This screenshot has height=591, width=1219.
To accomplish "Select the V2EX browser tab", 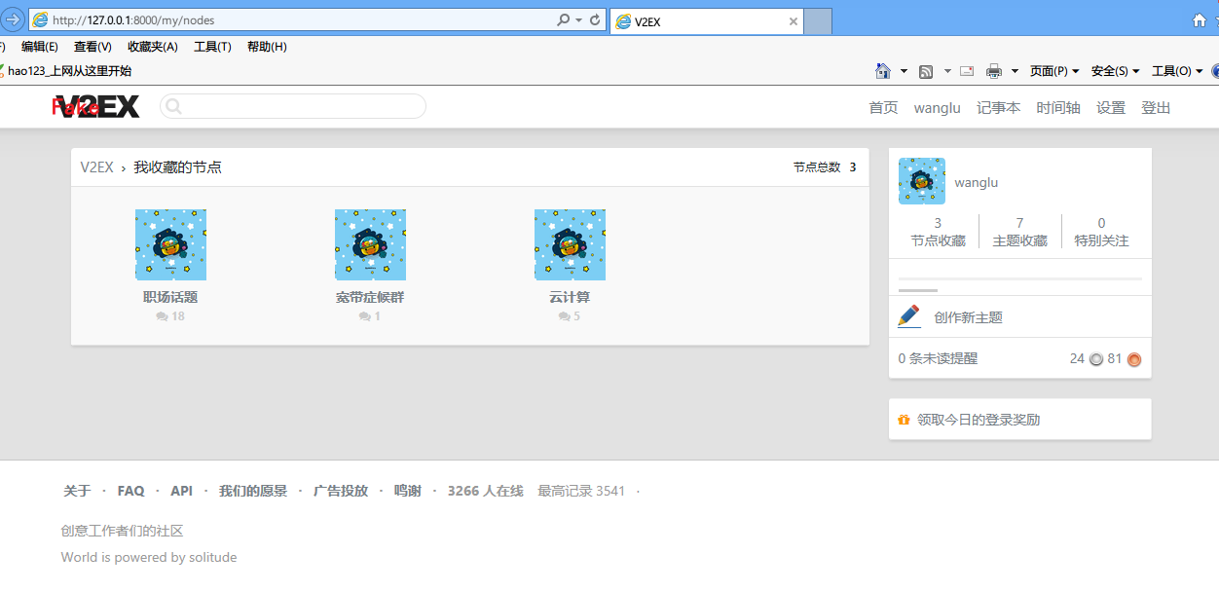I will tap(707, 21).
